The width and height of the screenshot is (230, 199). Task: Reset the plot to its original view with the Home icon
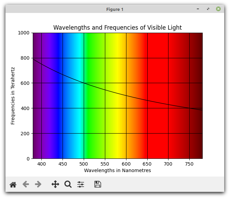tap(13, 185)
